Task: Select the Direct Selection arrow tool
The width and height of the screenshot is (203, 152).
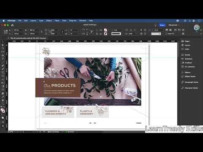Action: pos(3,45)
